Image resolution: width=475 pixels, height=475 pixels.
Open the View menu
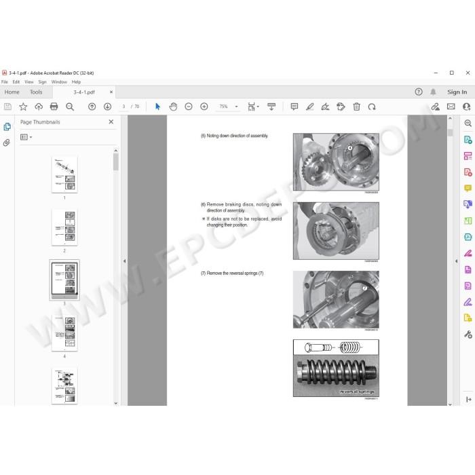[29, 82]
